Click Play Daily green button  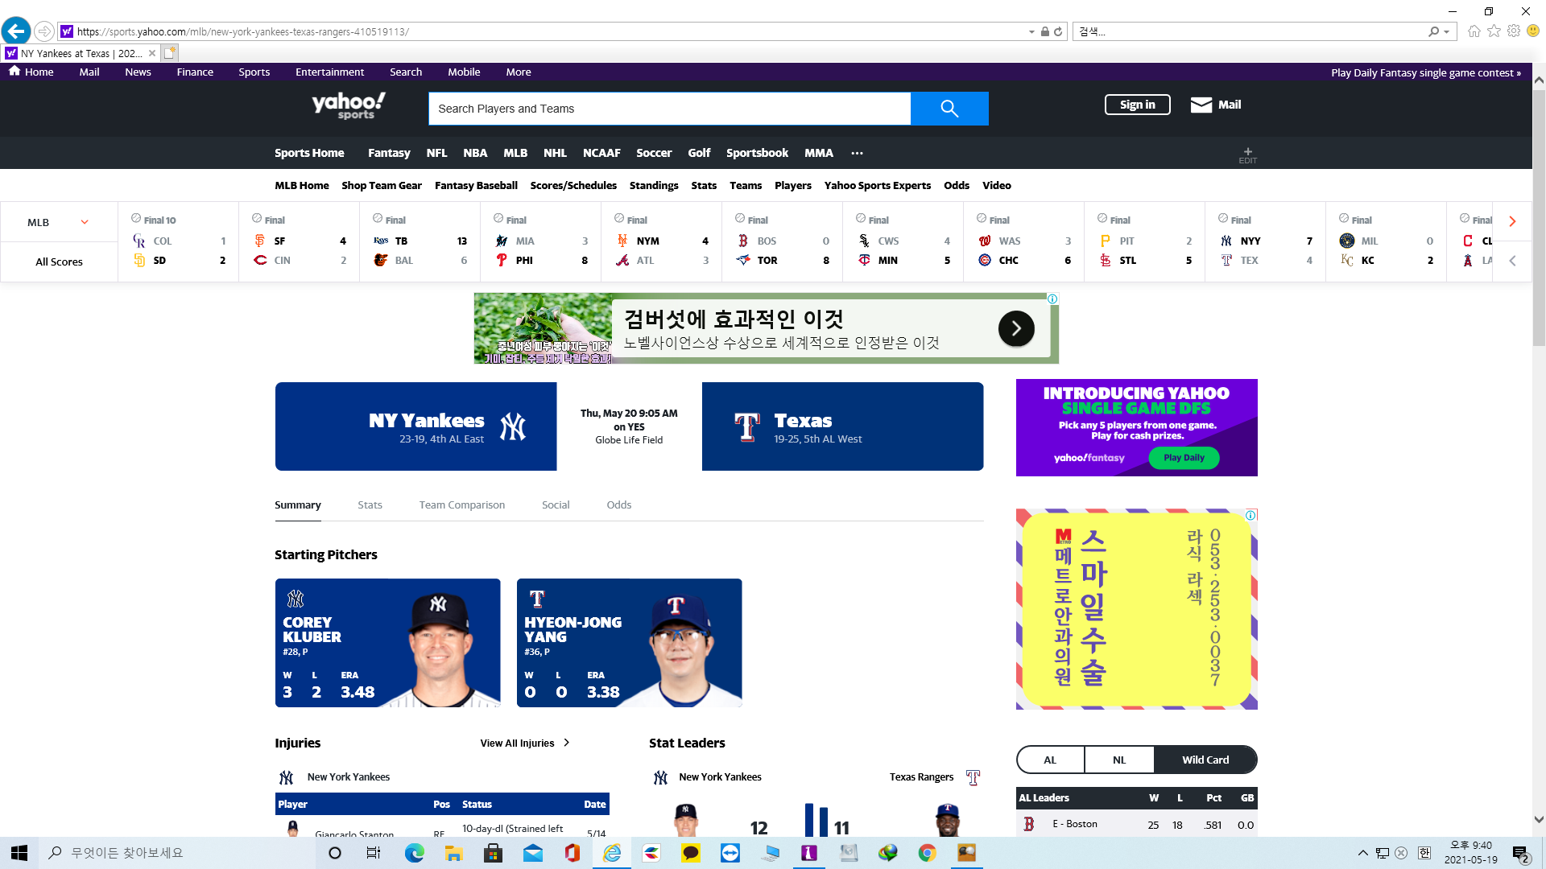1184,458
